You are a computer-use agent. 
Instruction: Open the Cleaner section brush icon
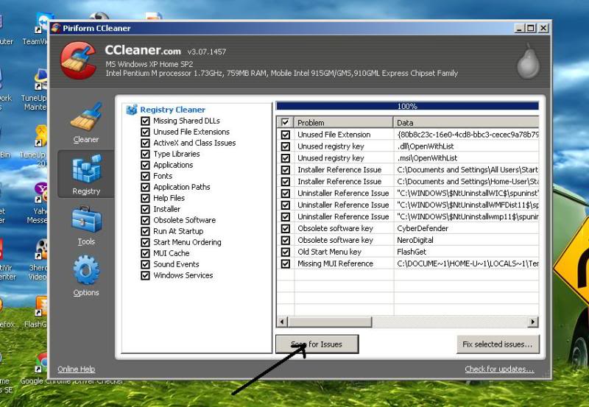pos(86,118)
